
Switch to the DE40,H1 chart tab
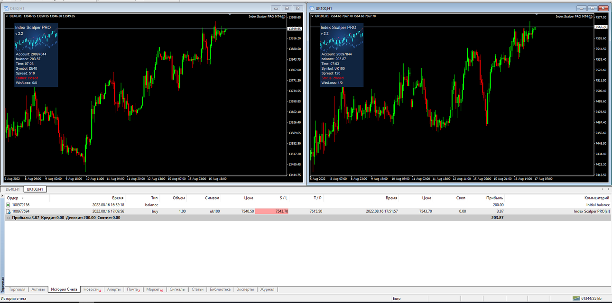tap(12, 189)
